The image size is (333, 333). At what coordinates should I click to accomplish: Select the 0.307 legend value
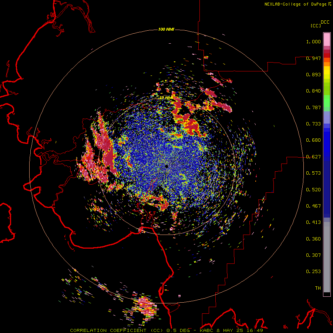(313, 255)
